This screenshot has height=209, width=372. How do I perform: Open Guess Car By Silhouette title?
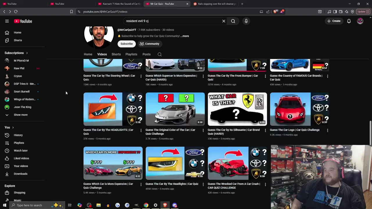(x=234, y=132)
